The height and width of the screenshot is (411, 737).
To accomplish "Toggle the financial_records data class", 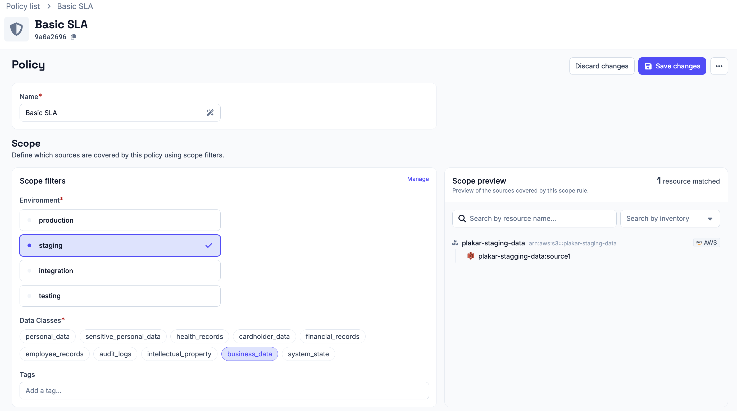I will click(333, 337).
